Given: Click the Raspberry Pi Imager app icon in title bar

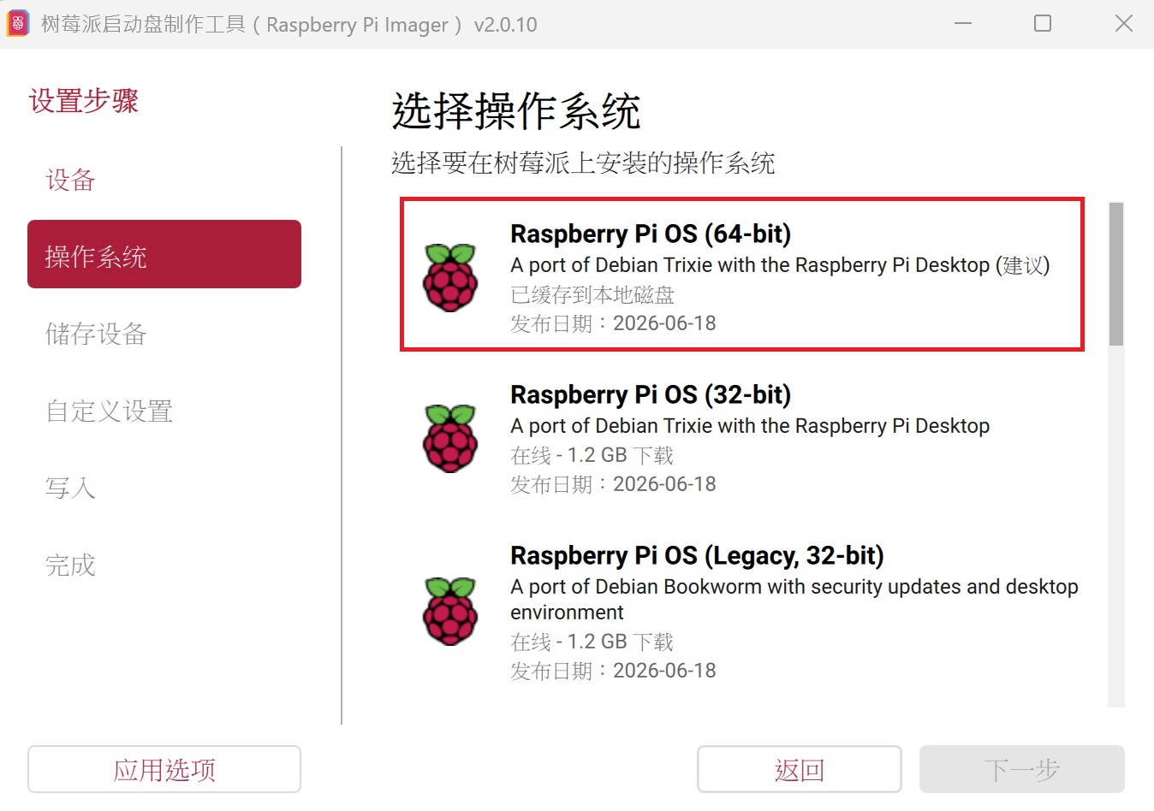Looking at the screenshot, I should tap(18, 24).
